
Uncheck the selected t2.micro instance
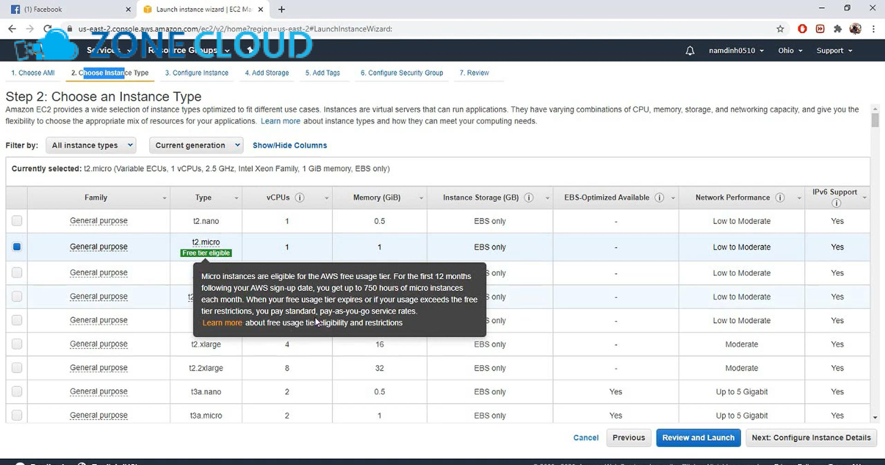(x=17, y=247)
